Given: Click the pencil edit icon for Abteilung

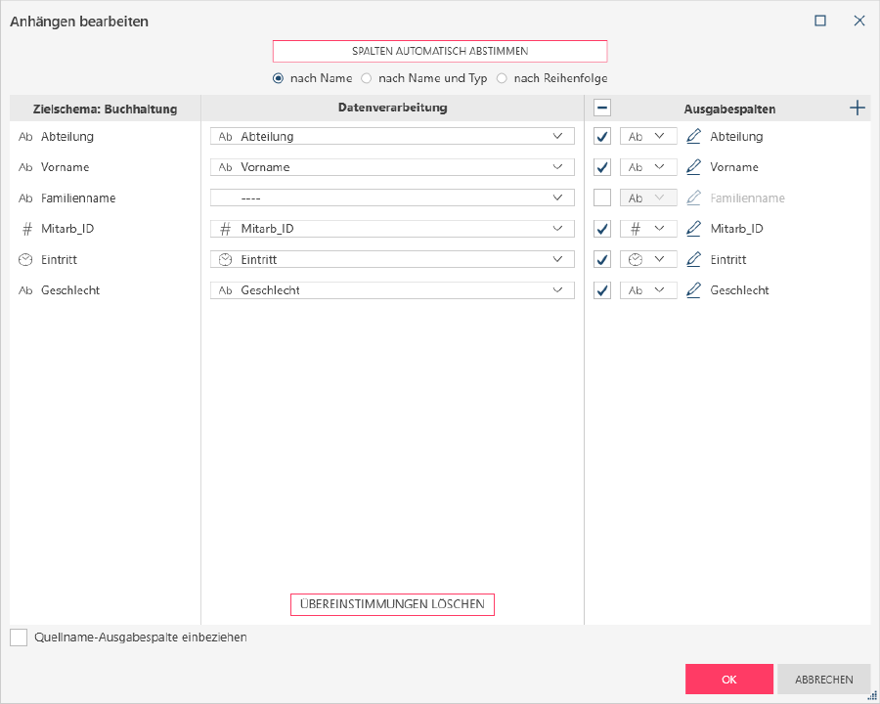Looking at the screenshot, I should coord(694,137).
